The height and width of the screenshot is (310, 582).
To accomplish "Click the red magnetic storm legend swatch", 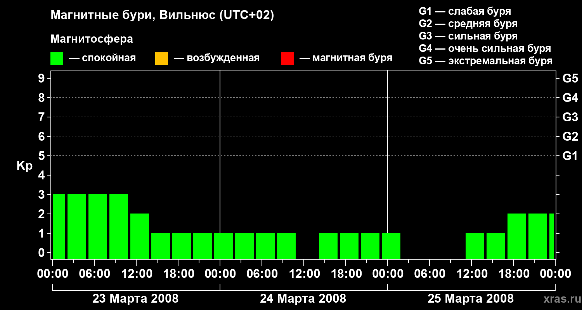I will tap(287, 59).
